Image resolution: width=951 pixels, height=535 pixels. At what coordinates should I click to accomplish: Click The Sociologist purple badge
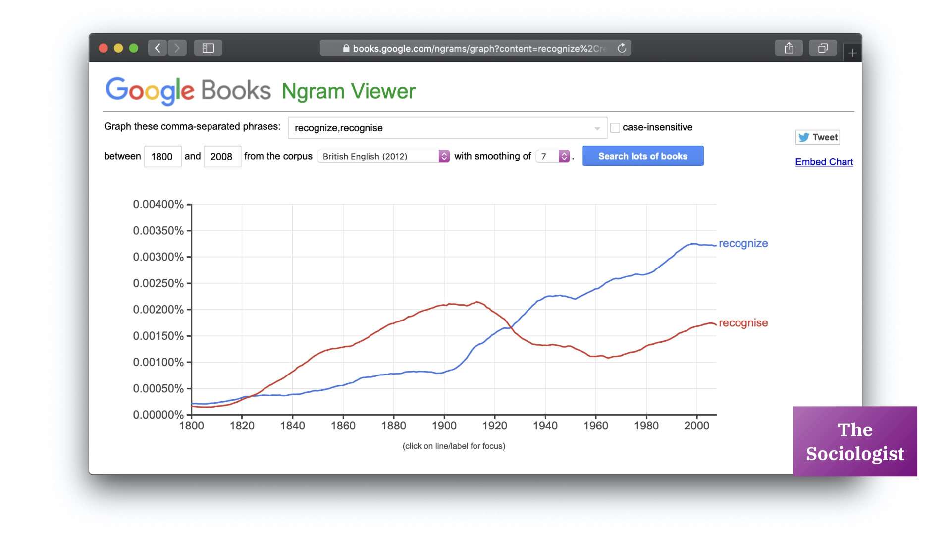[x=855, y=441]
